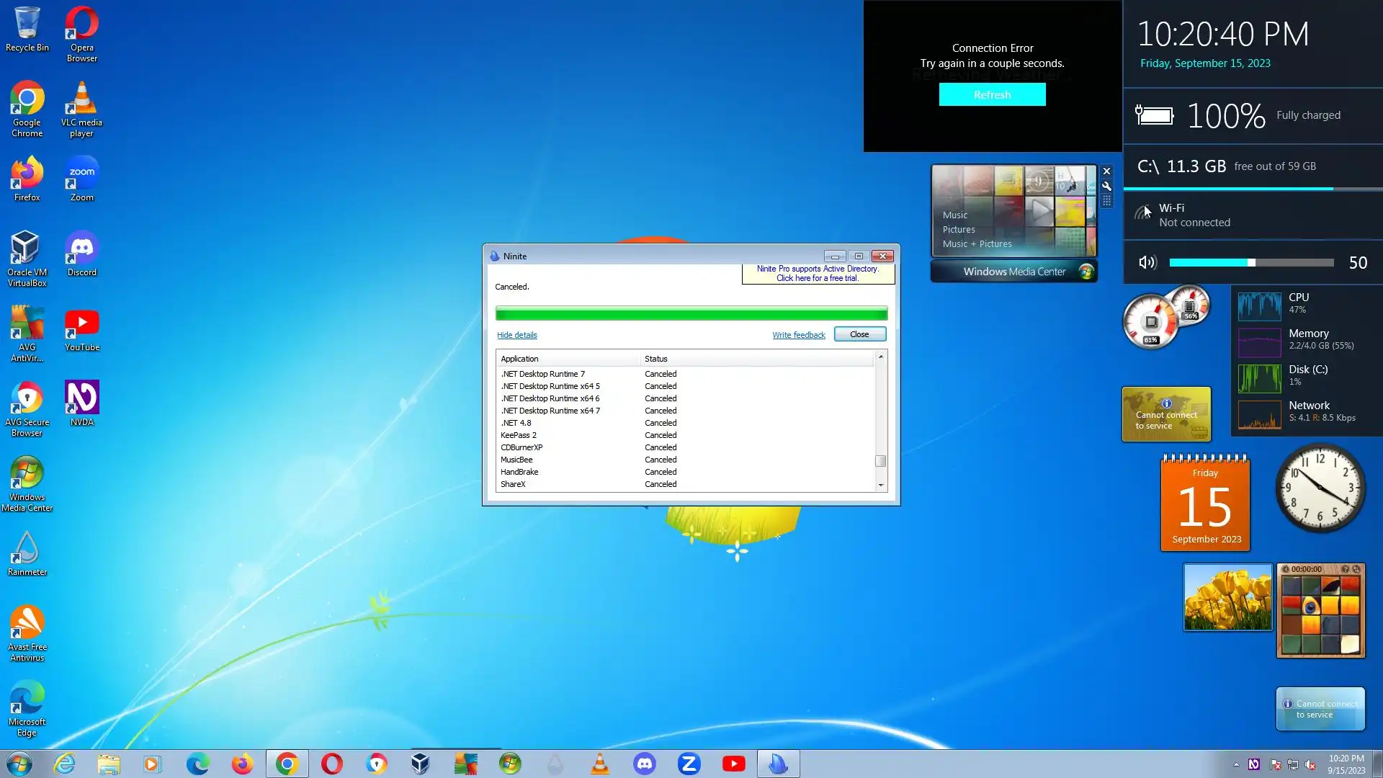Click the volume speaker icon in the Rainmeter panel

[x=1147, y=263]
